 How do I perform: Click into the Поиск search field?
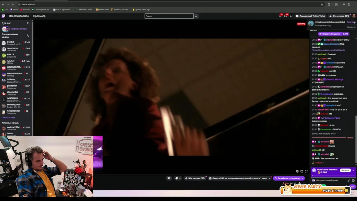pos(169,16)
